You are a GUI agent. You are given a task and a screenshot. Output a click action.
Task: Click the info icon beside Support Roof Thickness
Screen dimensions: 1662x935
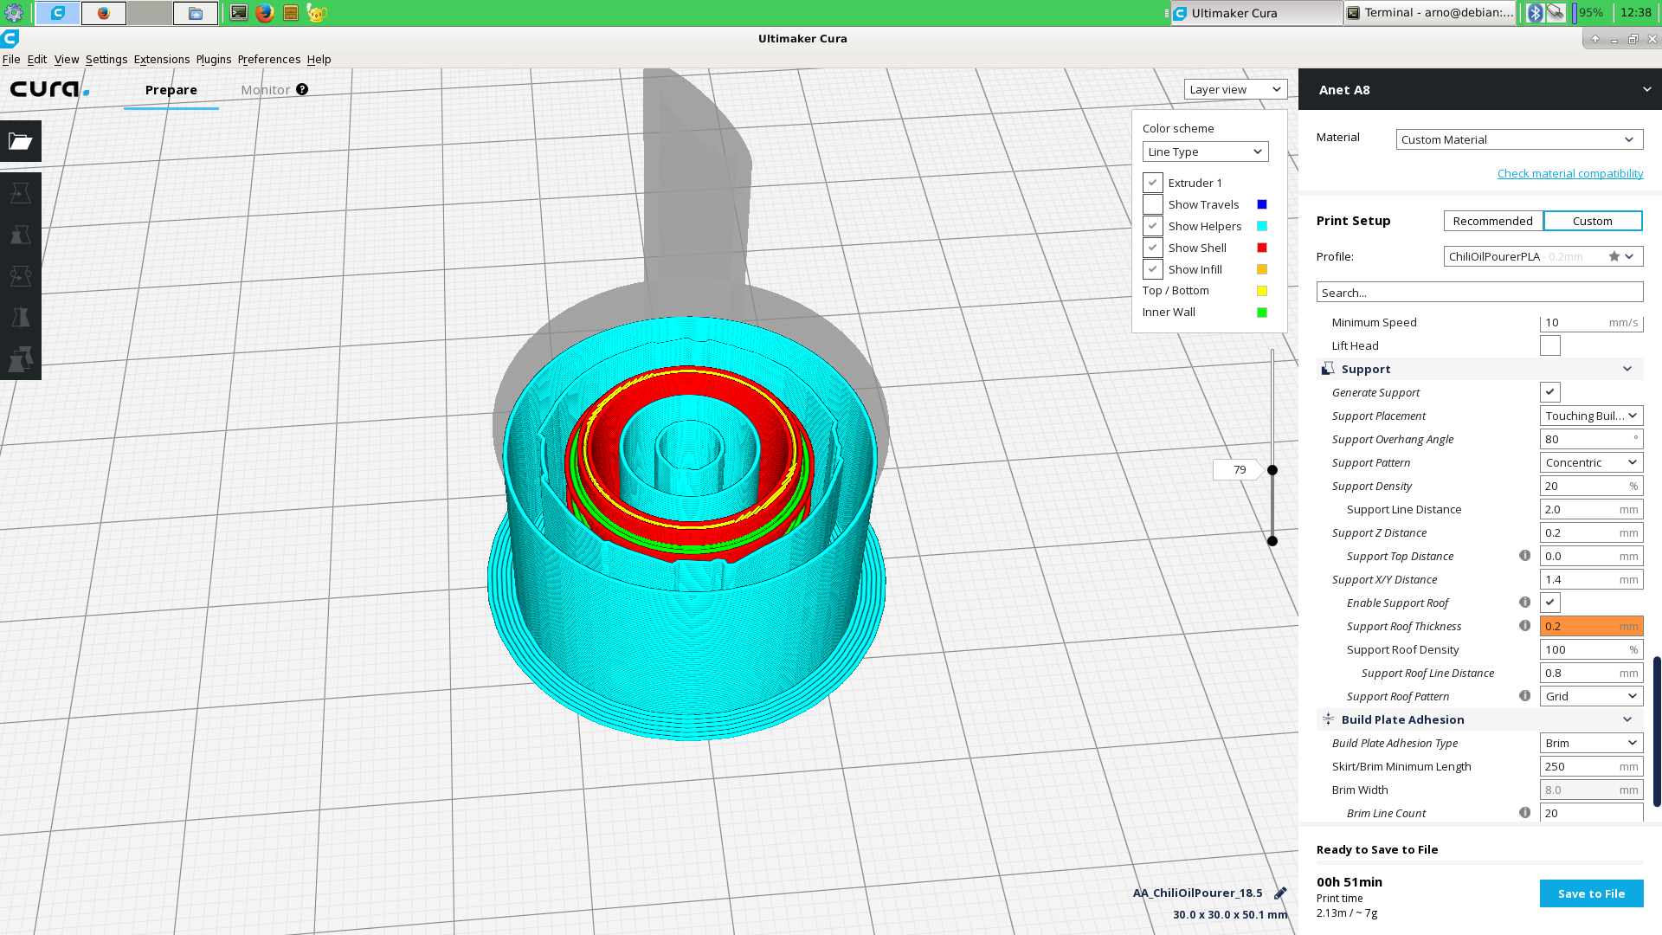tap(1524, 626)
